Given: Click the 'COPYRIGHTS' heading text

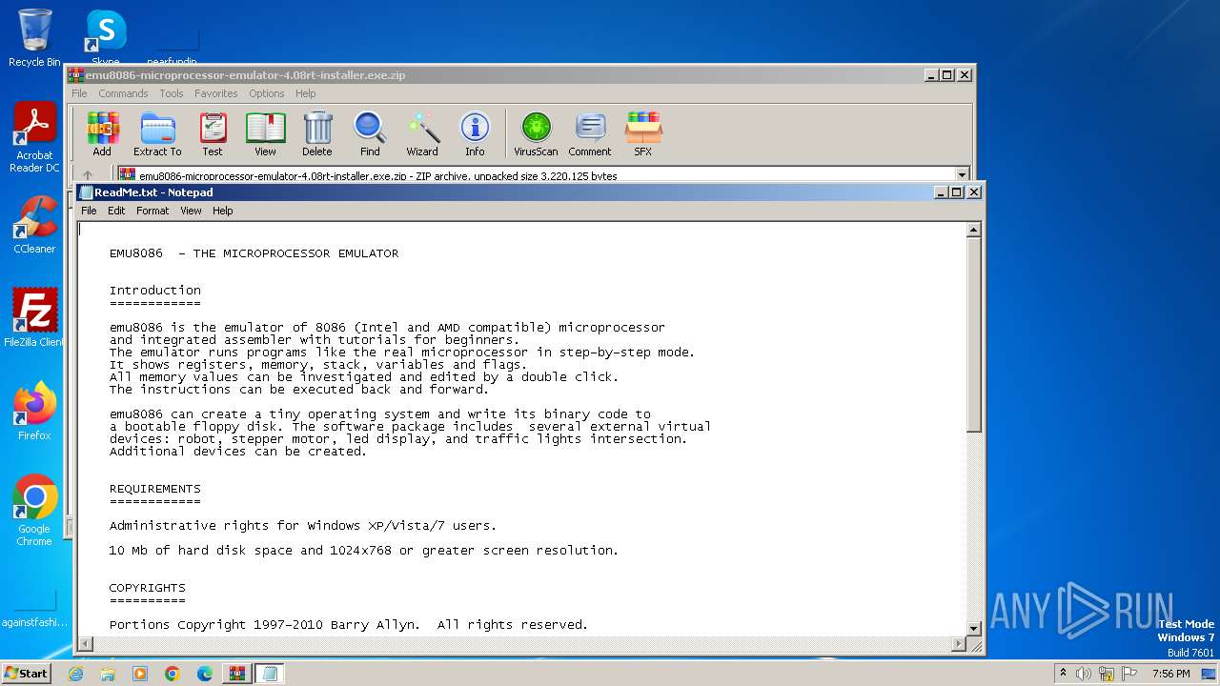Looking at the screenshot, I should [148, 588].
